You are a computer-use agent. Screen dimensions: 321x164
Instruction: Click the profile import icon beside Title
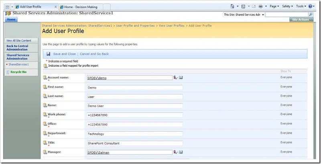[x=45, y=142]
